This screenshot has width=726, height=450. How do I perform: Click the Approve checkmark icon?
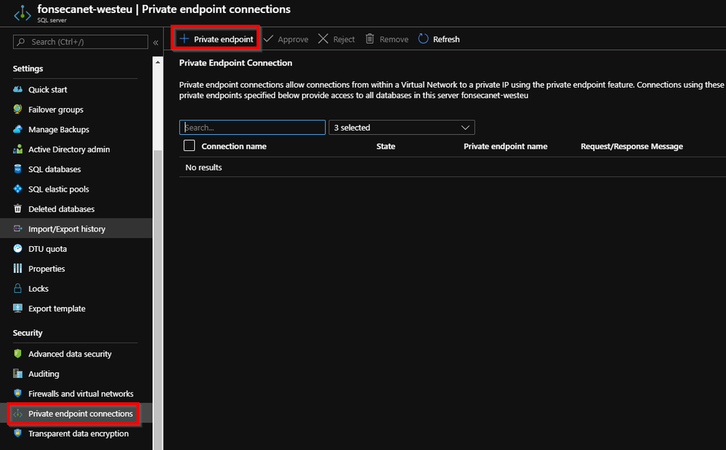pyautogui.click(x=268, y=39)
